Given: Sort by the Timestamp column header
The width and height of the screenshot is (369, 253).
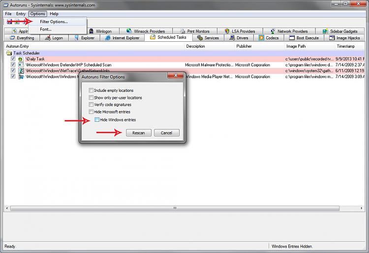Looking at the screenshot, I should coord(350,46).
